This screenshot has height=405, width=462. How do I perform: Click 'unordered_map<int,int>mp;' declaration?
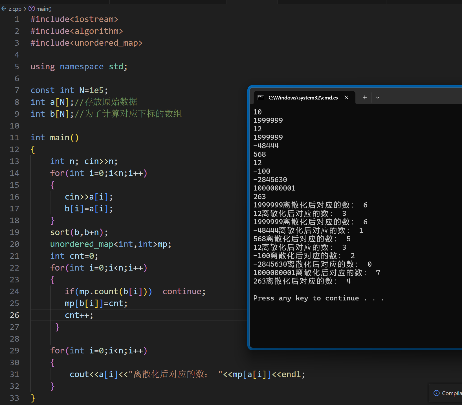(x=111, y=244)
